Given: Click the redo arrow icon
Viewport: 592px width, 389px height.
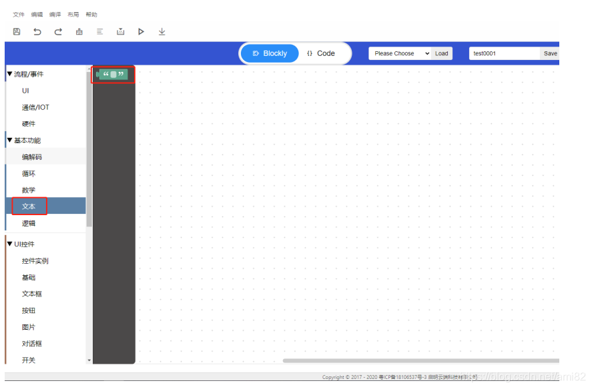Looking at the screenshot, I should 58,32.
